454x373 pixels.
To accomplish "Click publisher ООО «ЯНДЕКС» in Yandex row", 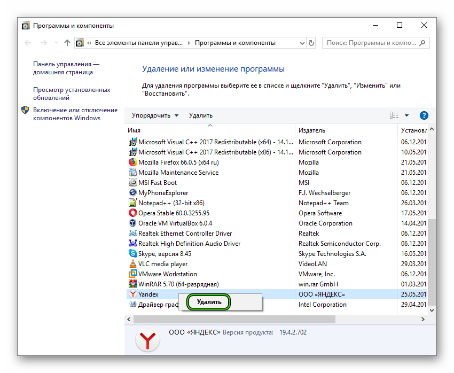I will pos(322,294).
